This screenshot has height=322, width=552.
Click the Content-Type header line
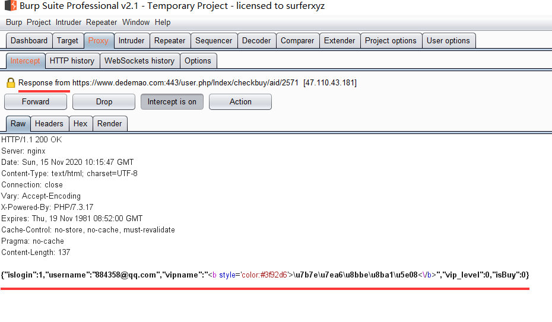coord(69,174)
